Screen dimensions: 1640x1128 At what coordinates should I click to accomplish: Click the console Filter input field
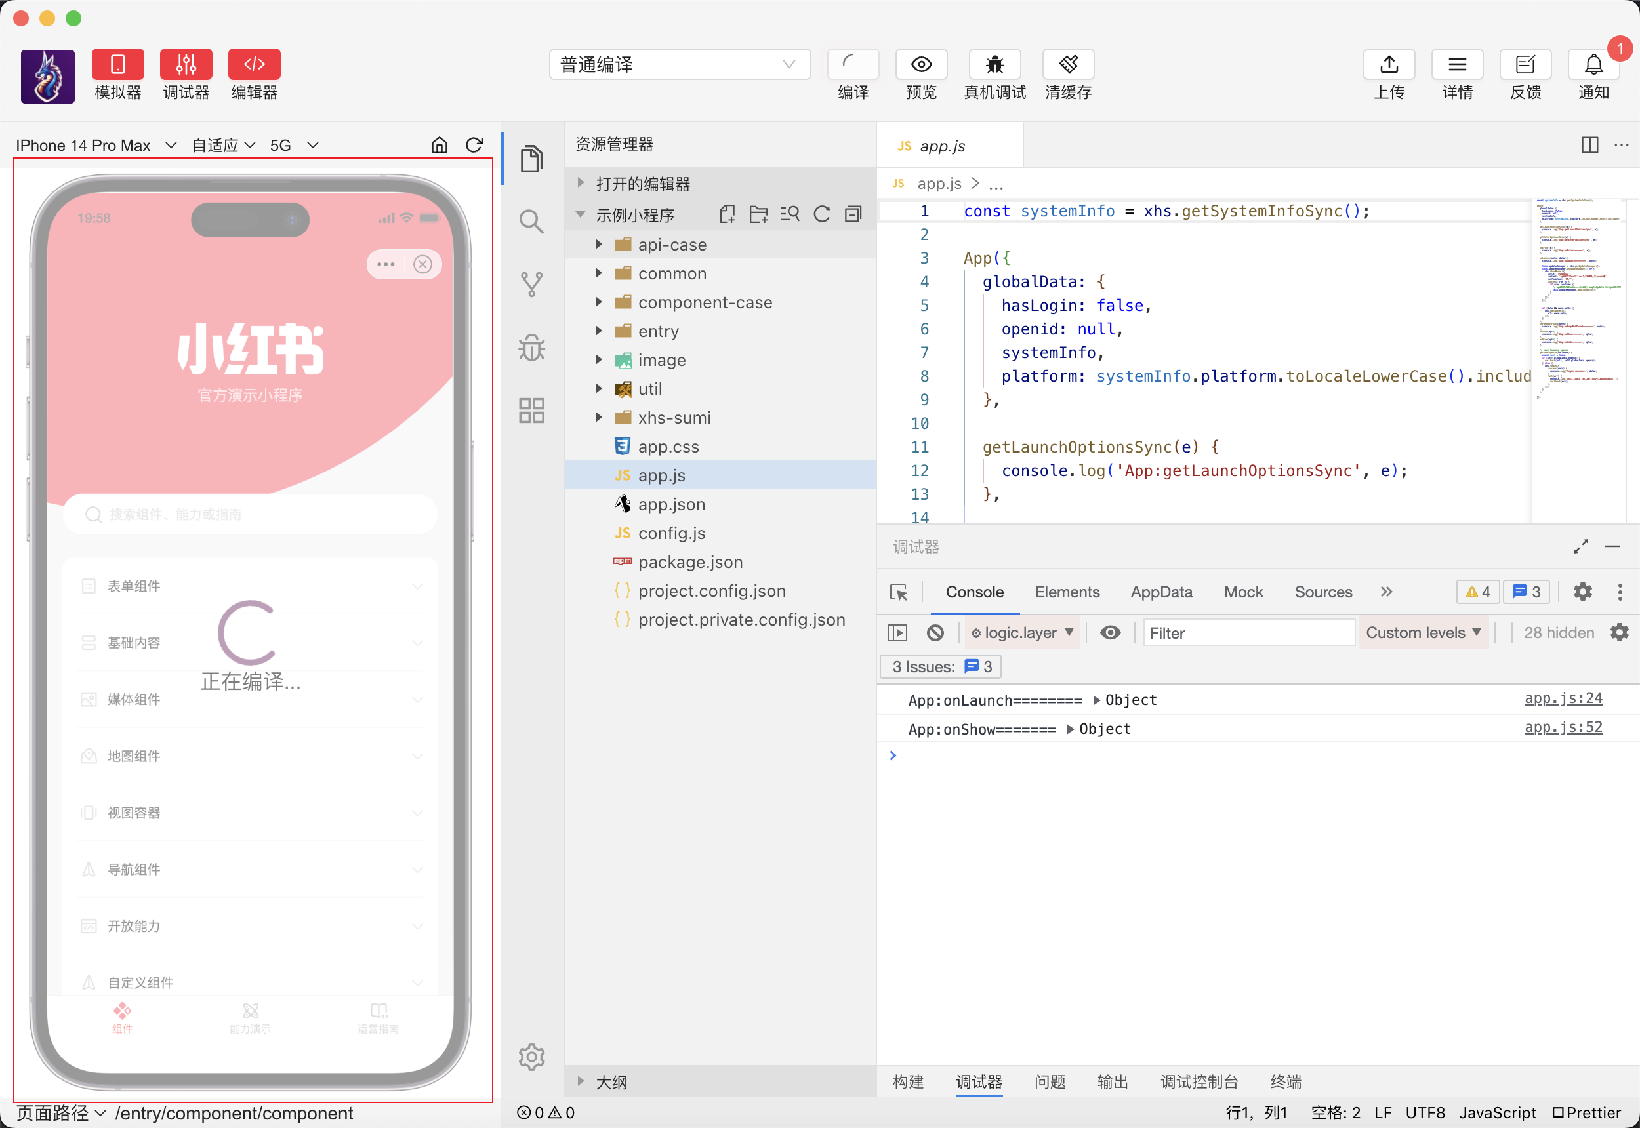[x=1248, y=633]
